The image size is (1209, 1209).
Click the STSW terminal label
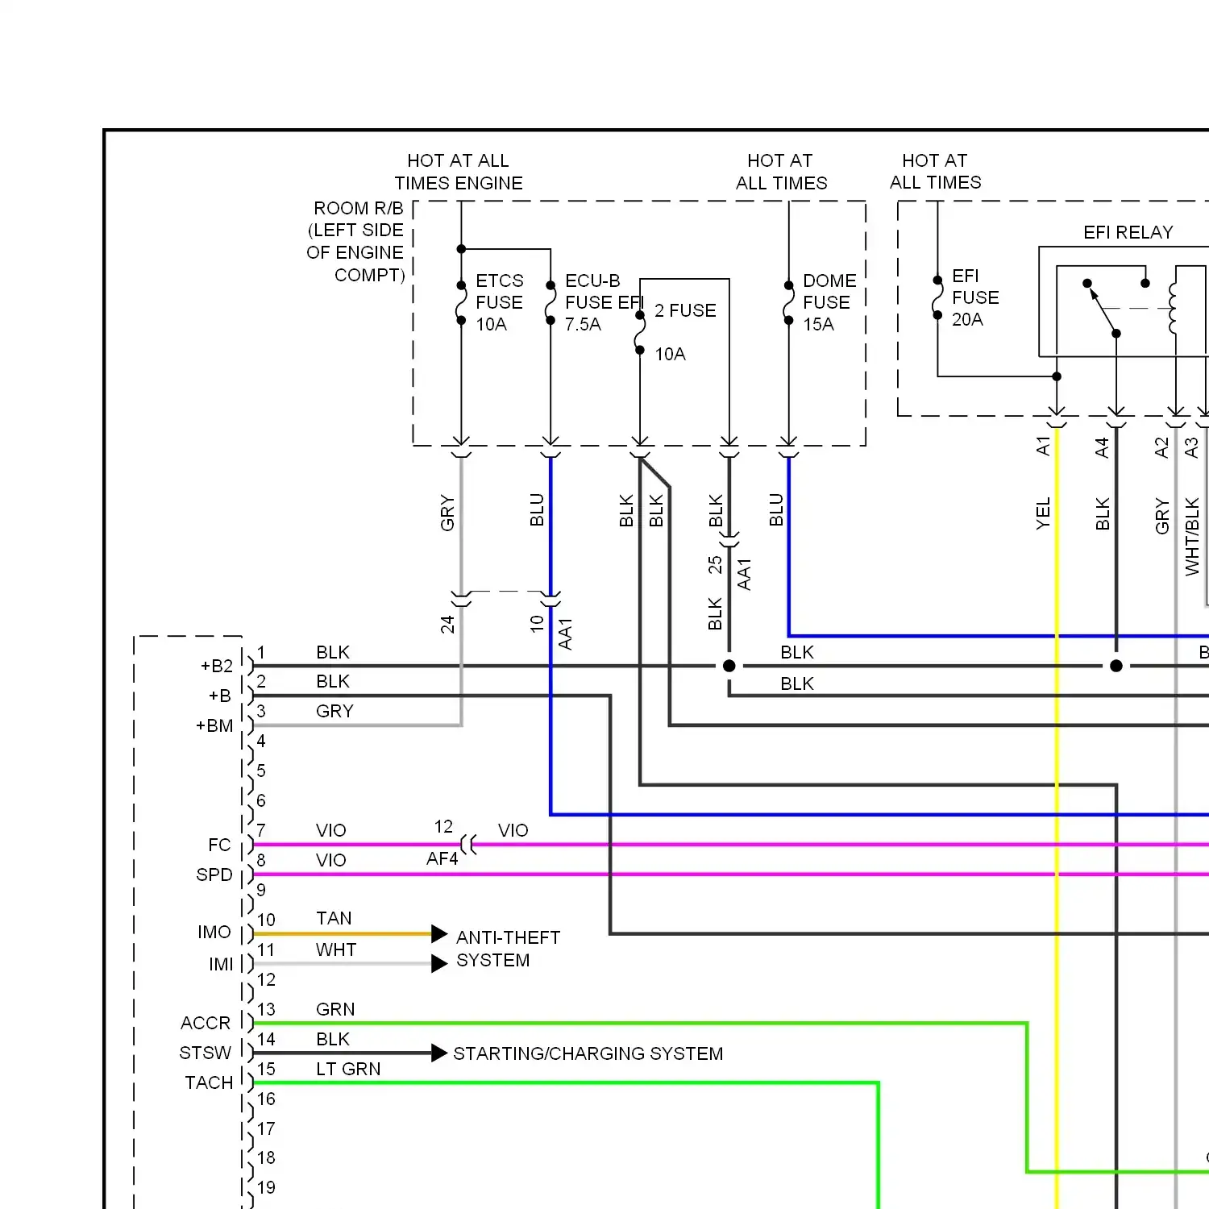(205, 1053)
